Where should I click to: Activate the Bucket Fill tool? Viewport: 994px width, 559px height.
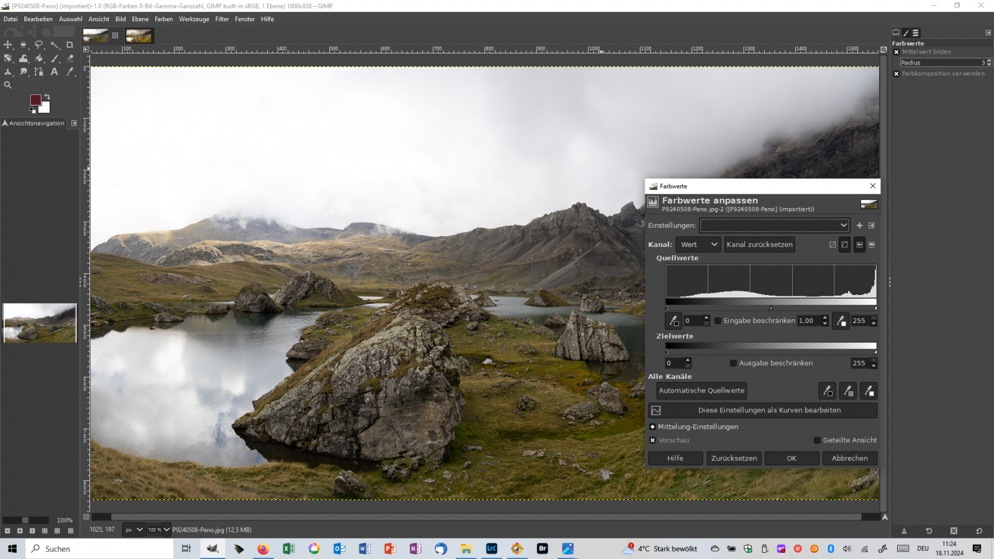click(x=39, y=58)
